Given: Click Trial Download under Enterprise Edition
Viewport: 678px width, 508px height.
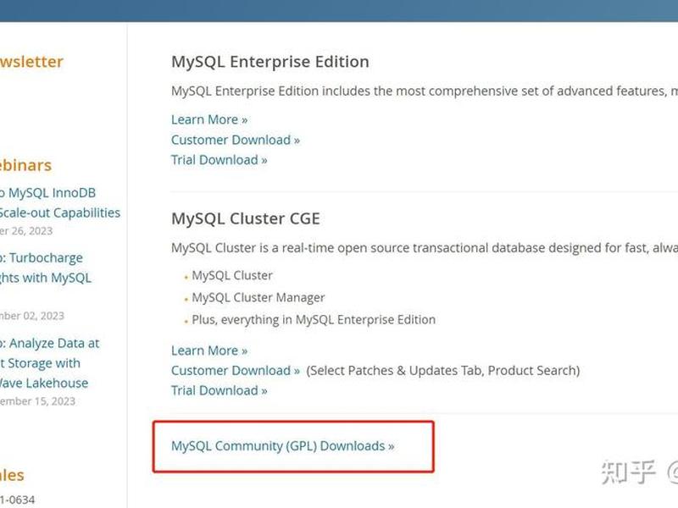Looking at the screenshot, I should [x=220, y=160].
